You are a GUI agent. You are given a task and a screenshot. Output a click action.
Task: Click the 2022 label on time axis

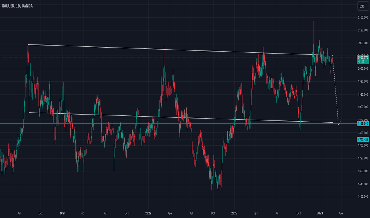pyautogui.click(x=148, y=213)
